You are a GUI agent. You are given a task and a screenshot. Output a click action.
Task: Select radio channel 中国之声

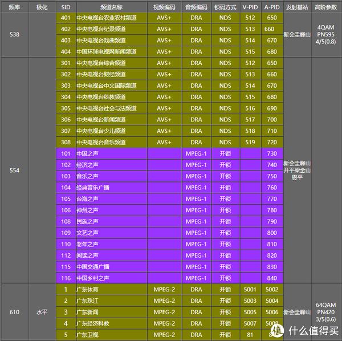click(x=87, y=153)
